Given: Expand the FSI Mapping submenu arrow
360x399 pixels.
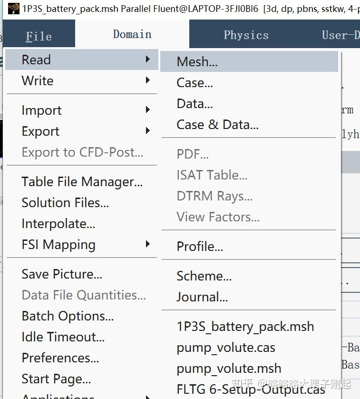Looking at the screenshot, I should pyautogui.click(x=147, y=244).
